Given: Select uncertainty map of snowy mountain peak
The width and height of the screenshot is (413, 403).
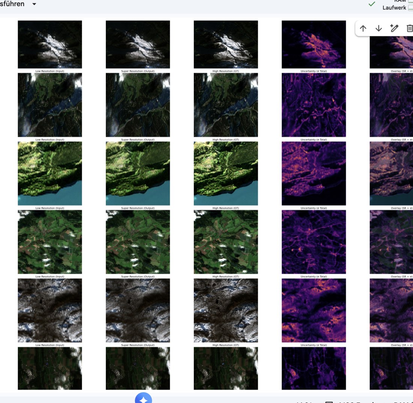Looking at the screenshot, I should [x=314, y=45].
